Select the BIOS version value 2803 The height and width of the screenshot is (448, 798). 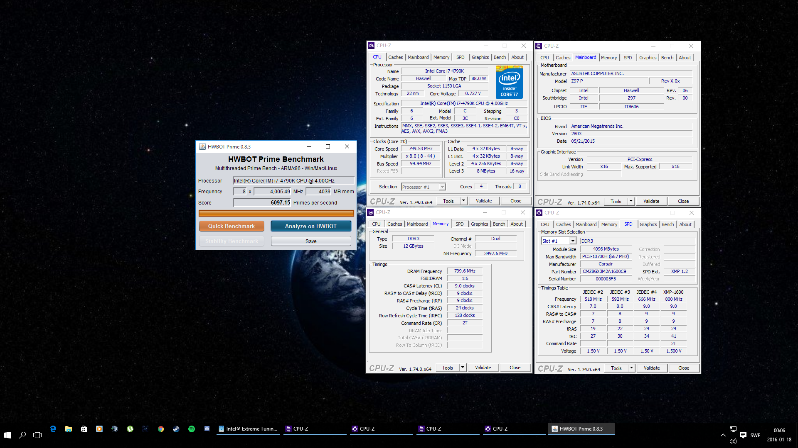pos(631,134)
